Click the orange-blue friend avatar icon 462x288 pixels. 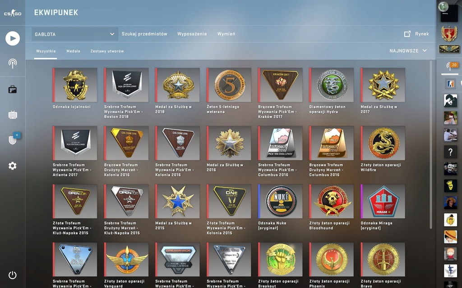click(x=451, y=83)
